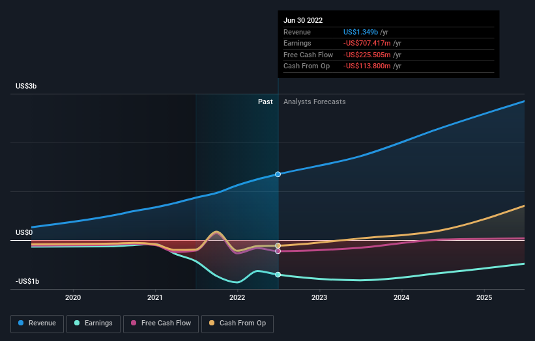
Task: Click the Revenue row label in tooltip
Action: point(297,32)
